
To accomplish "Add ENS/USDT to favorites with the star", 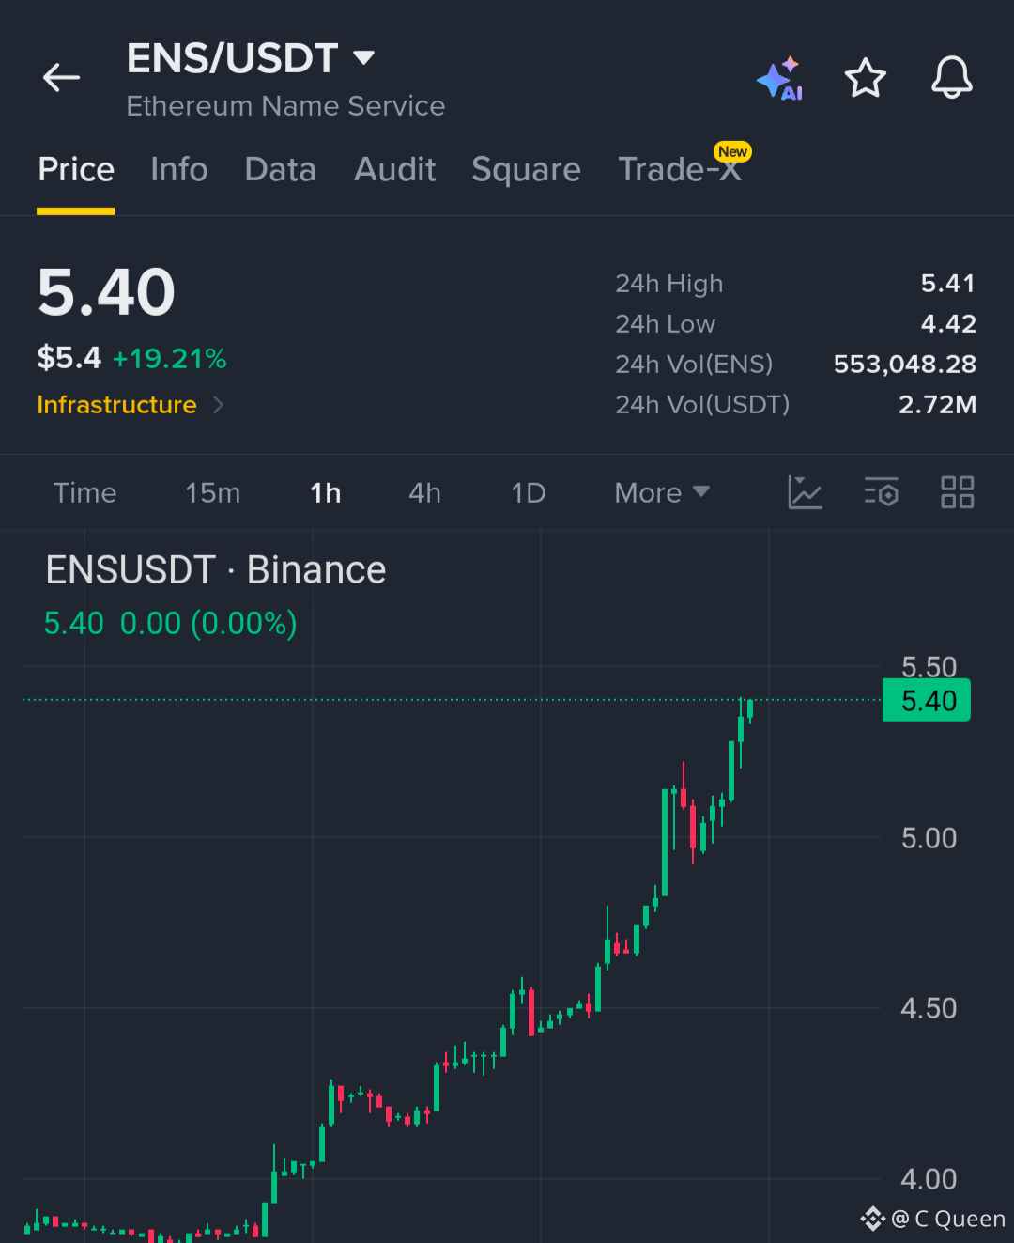I will point(865,78).
